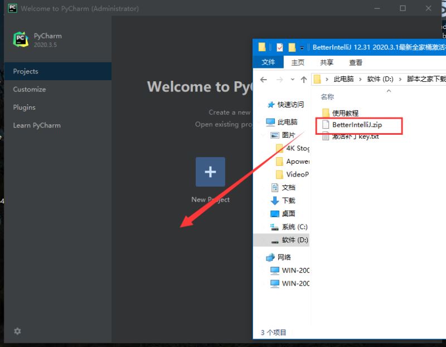Open the Customize section
The width and height of the screenshot is (446, 347).
30,89
